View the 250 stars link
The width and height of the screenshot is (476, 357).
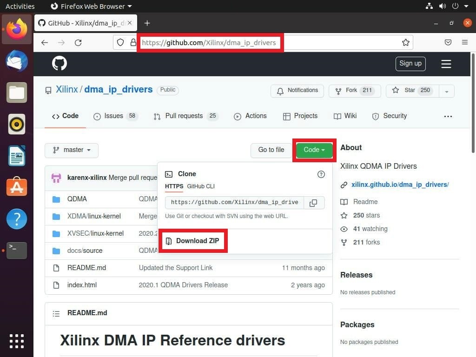point(366,216)
